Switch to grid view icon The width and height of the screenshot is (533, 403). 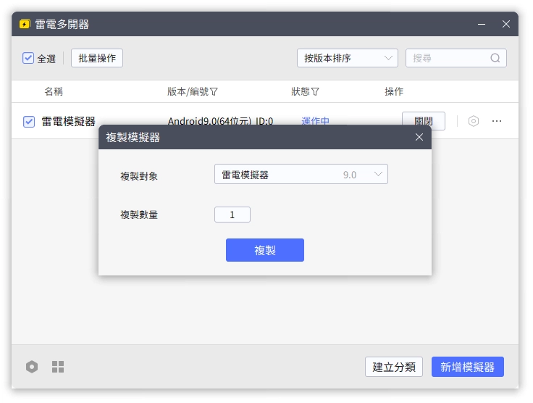click(x=58, y=367)
